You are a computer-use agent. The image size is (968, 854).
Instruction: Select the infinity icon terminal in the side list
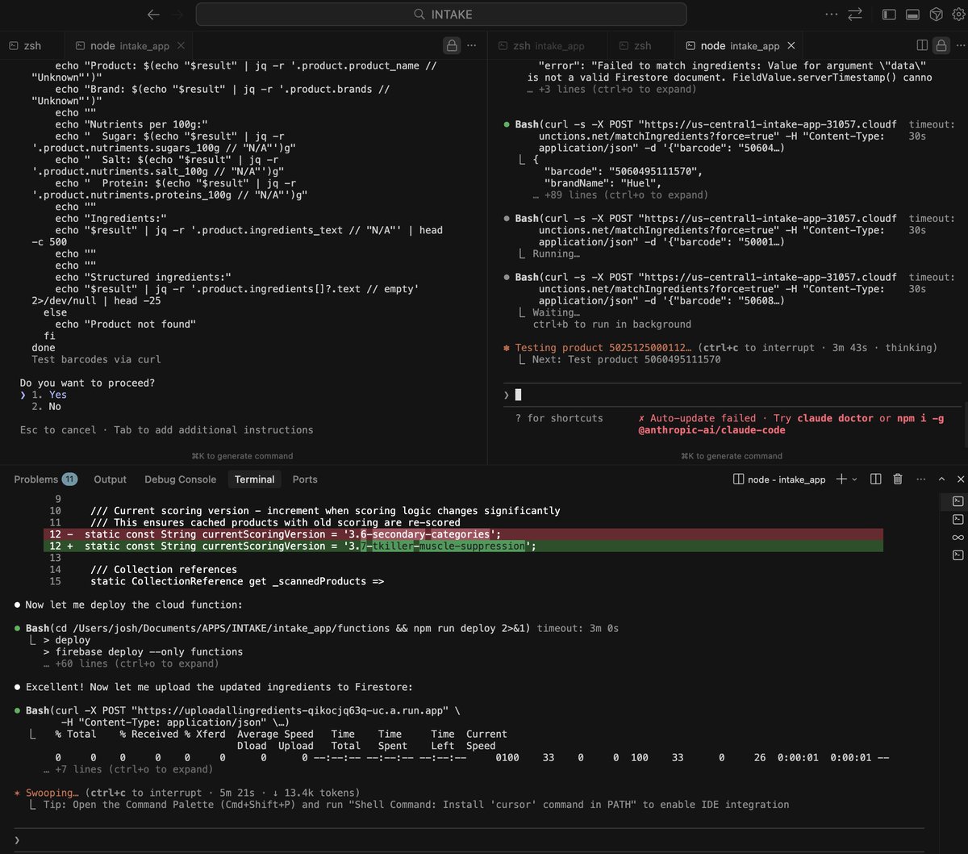958,538
